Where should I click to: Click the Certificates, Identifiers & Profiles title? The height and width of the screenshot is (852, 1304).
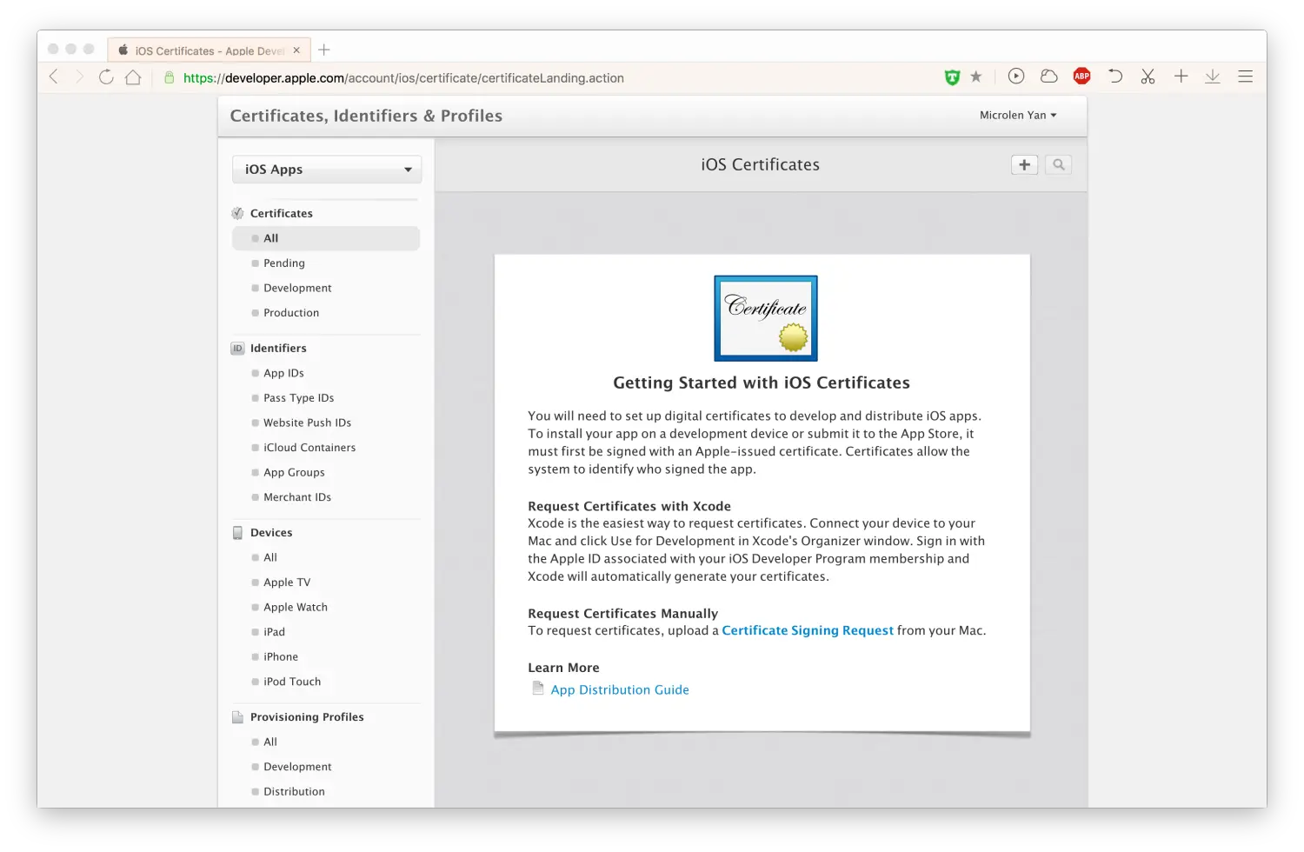tap(366, 116)
